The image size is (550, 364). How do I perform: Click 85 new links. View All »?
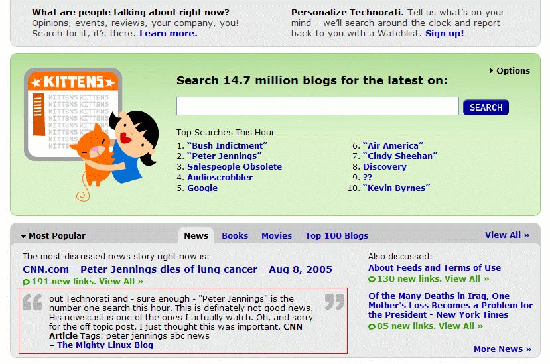[430, 326]
